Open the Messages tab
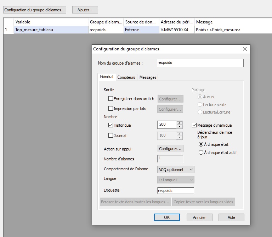This screenshot has width=272, height=237. click(x=148, y=77)
